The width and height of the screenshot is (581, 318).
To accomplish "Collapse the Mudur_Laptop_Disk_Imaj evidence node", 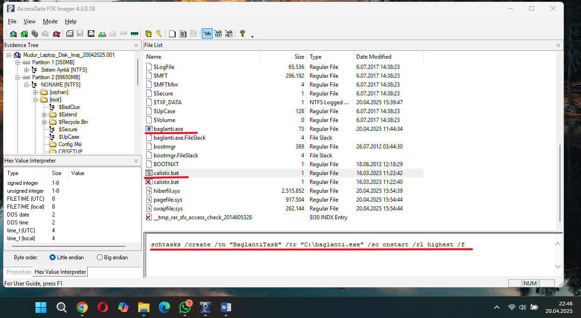I will [9, 55].
